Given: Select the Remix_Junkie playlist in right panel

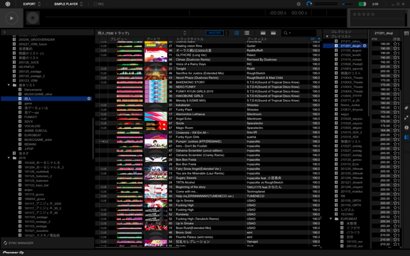Looking at the screenshot, I should pyautogui.click(x=350, y=105).
